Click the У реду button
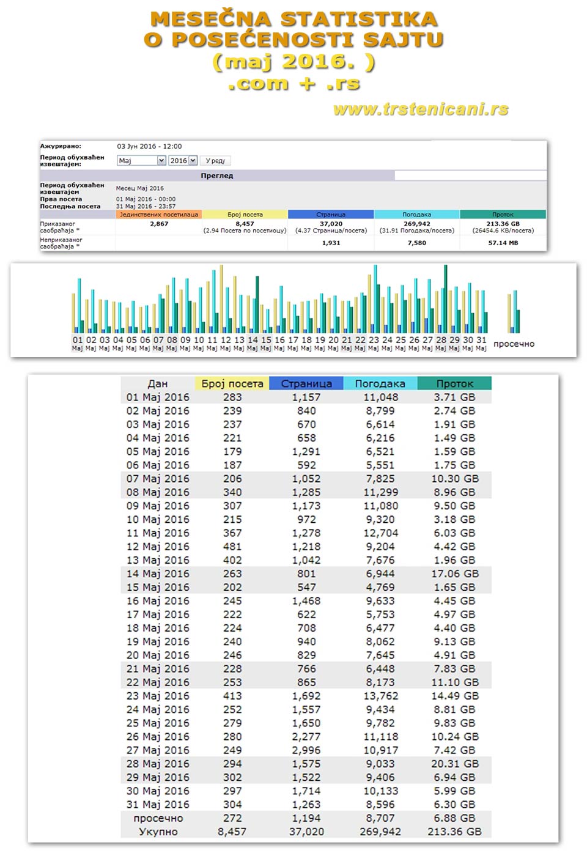The width and height of the screenshot is (587, 853). [215, 161]
